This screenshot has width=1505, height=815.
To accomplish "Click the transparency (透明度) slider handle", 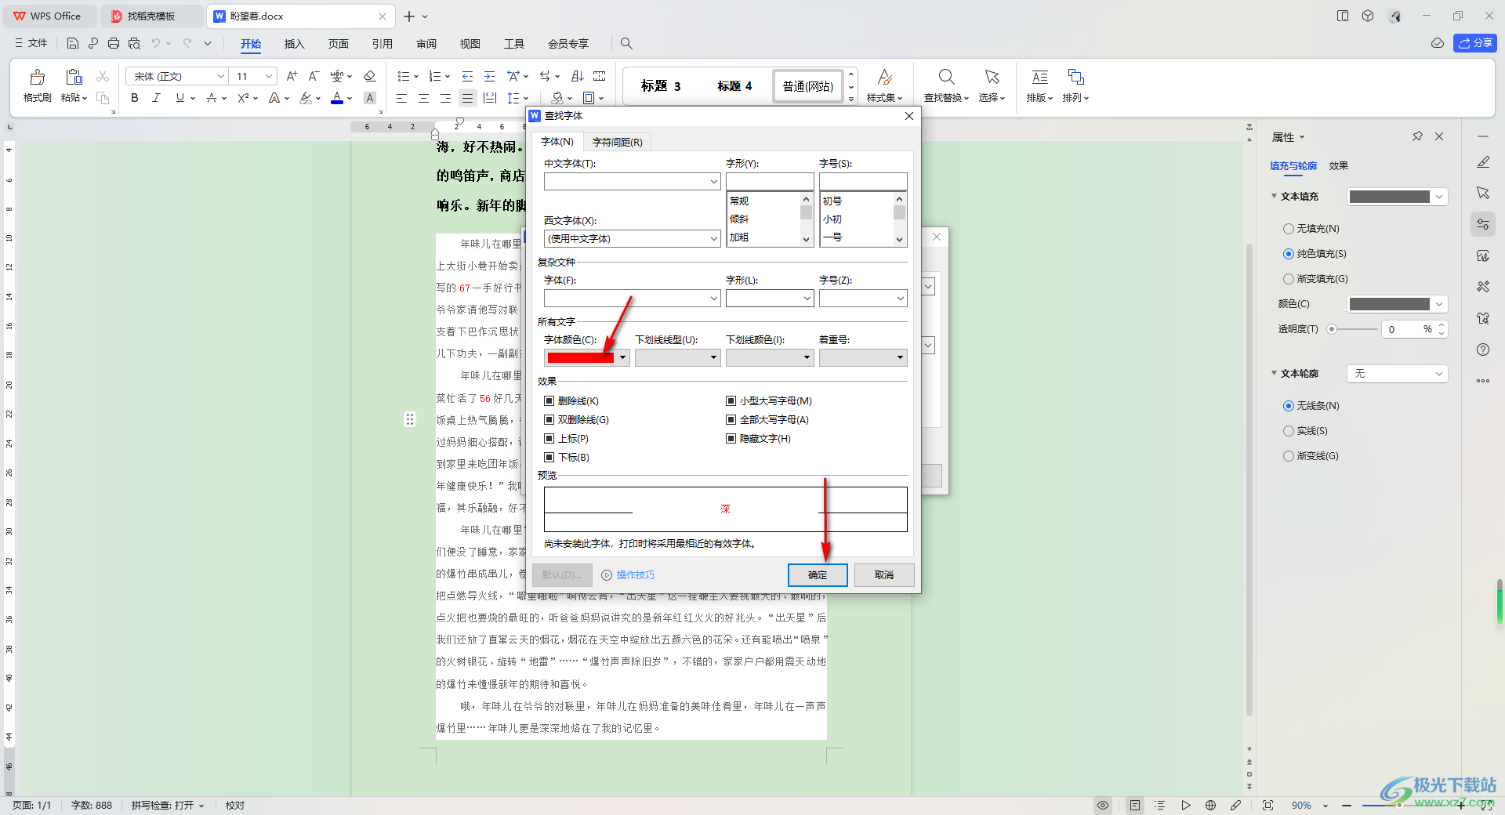I will (1332, 329).
